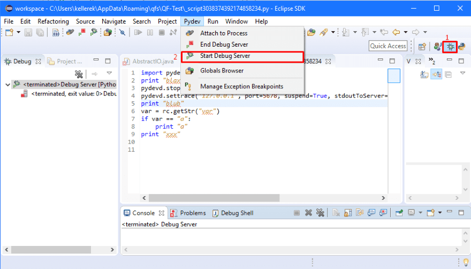Click the Forward navigation arrow
The height and width of the screenshot is (269, 471).
coord(416,32)
